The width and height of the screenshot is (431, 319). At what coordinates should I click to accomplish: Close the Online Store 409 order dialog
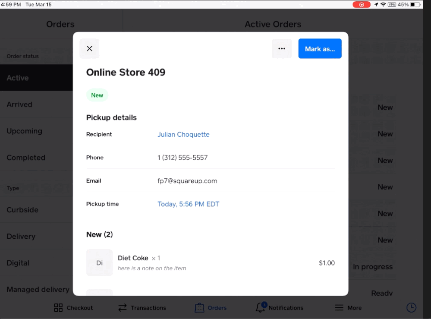point(89,49)
